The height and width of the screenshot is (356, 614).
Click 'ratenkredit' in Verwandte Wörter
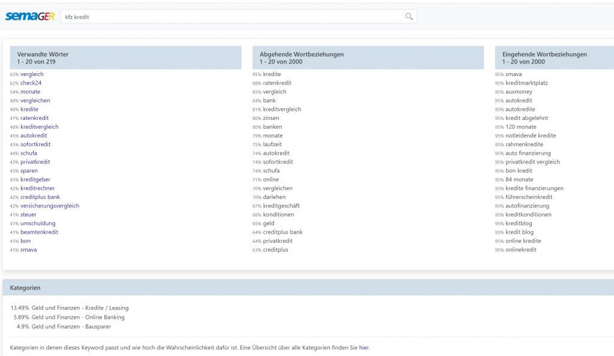tap(34, 117)
